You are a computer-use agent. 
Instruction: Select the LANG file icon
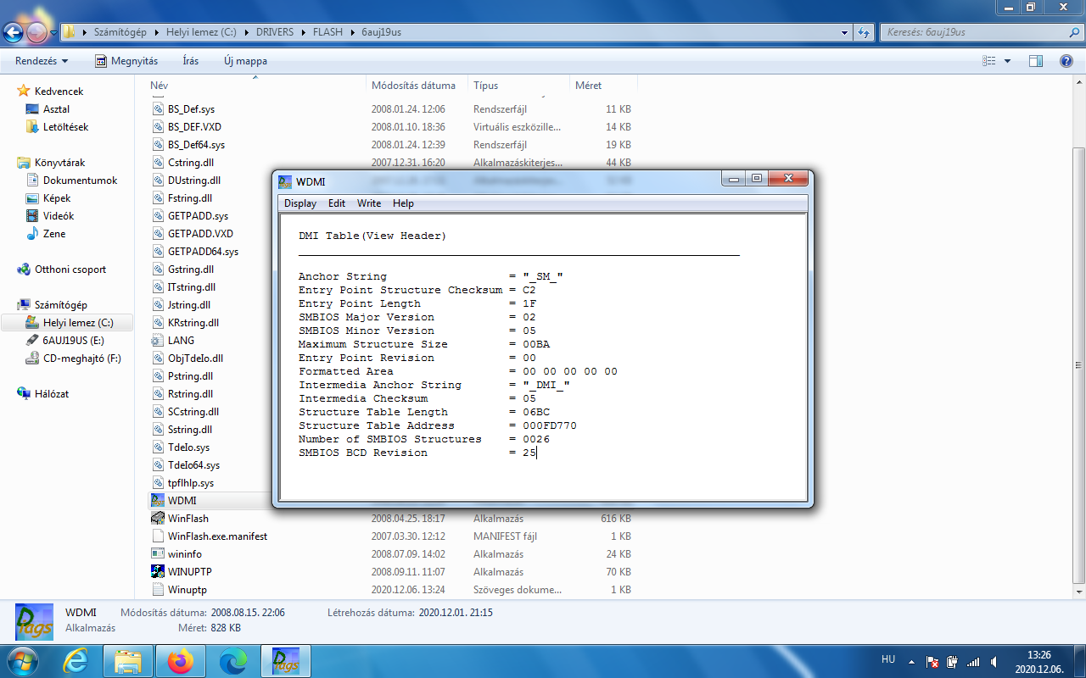158,341
